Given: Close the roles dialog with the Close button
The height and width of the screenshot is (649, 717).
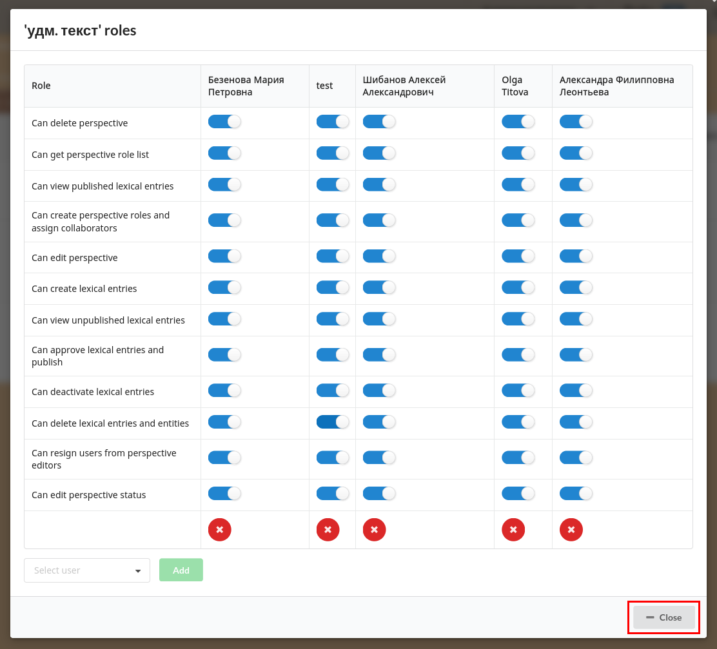Looking at the screenshot, I should [663, 617].
